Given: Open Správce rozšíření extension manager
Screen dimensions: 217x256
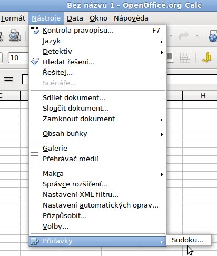Looking at the screenshot, I should (97, 184).
